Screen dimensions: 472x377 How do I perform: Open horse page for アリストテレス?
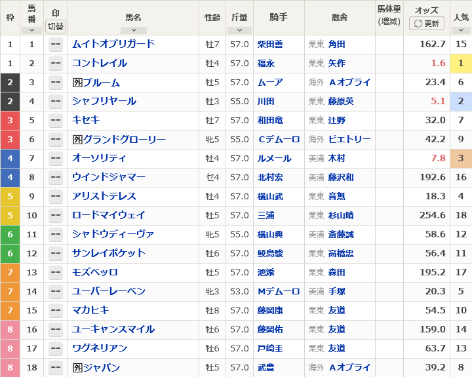point(104,196)
